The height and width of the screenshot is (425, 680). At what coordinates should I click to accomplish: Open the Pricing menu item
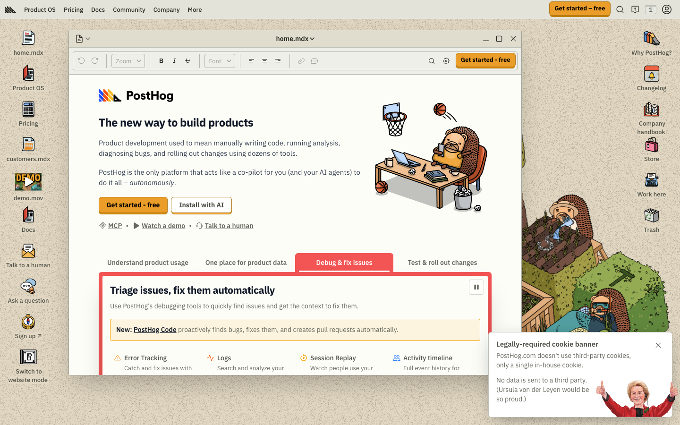click(x=73, y=9)
